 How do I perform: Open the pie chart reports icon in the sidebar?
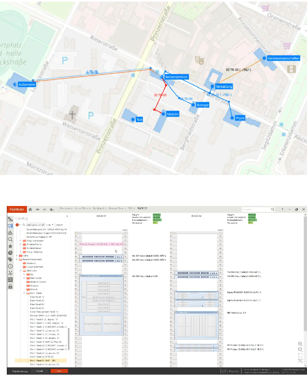10,253
